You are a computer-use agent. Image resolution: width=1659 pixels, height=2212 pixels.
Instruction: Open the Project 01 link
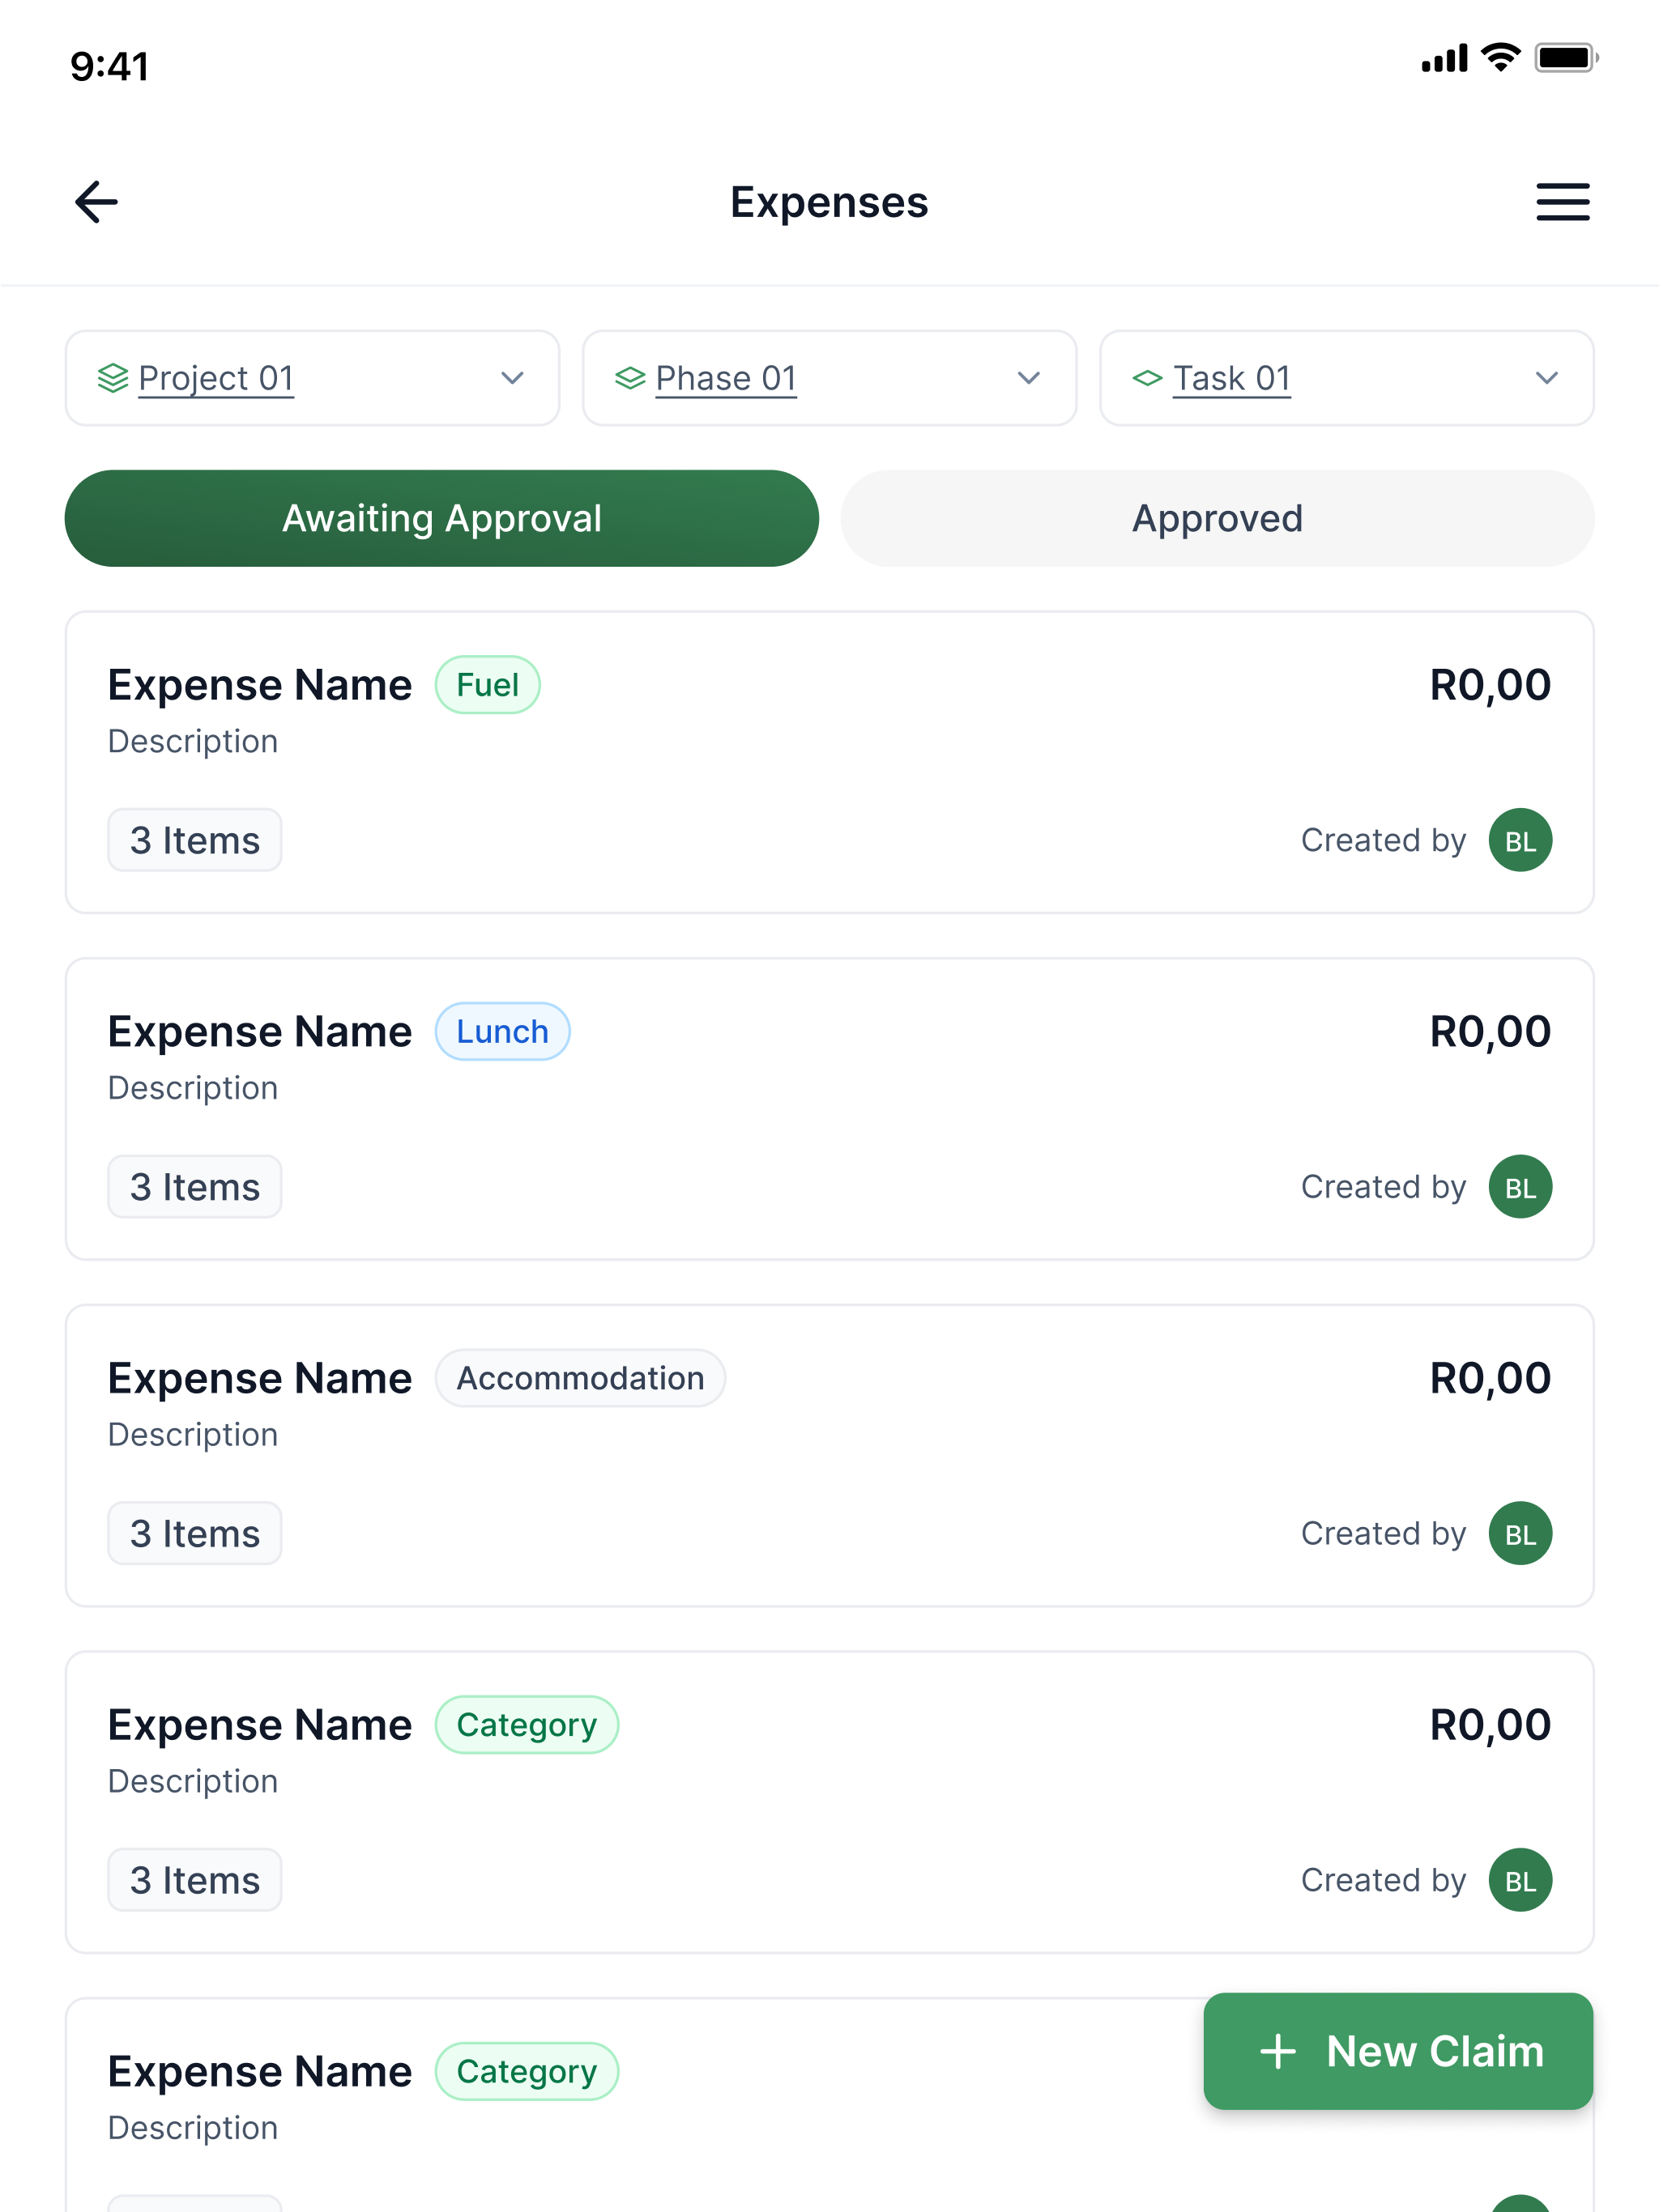(x=216, y=378)
